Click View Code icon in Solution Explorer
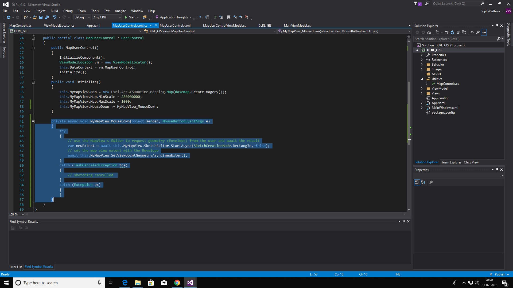This screenshot has height=288, width=513. coord(472,32)
